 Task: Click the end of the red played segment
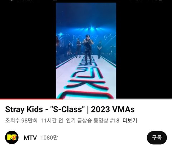coord(62,99)
